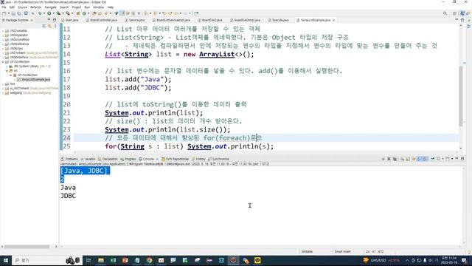
Task: Open the Run menu
Action: point(87,7)
